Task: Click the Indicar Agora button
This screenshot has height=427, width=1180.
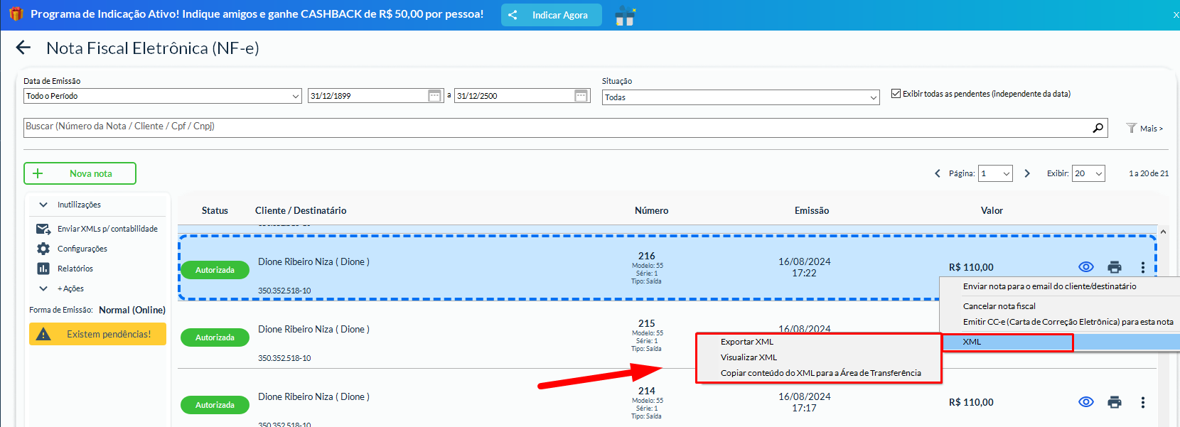Action: (551, 15)
